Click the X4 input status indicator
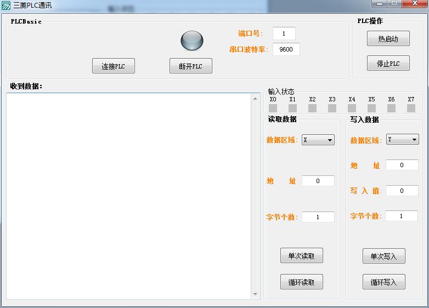Image resolution: width=429 pixels, height=308 pixels. (352, 108)
